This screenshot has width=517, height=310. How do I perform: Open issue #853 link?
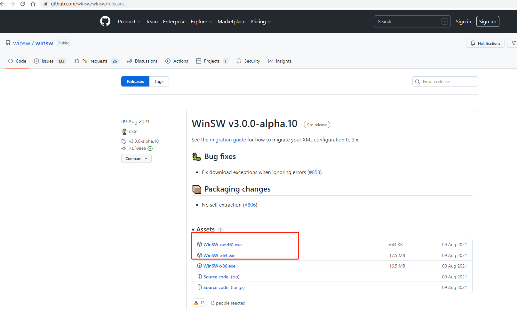(x=314, y=172)
